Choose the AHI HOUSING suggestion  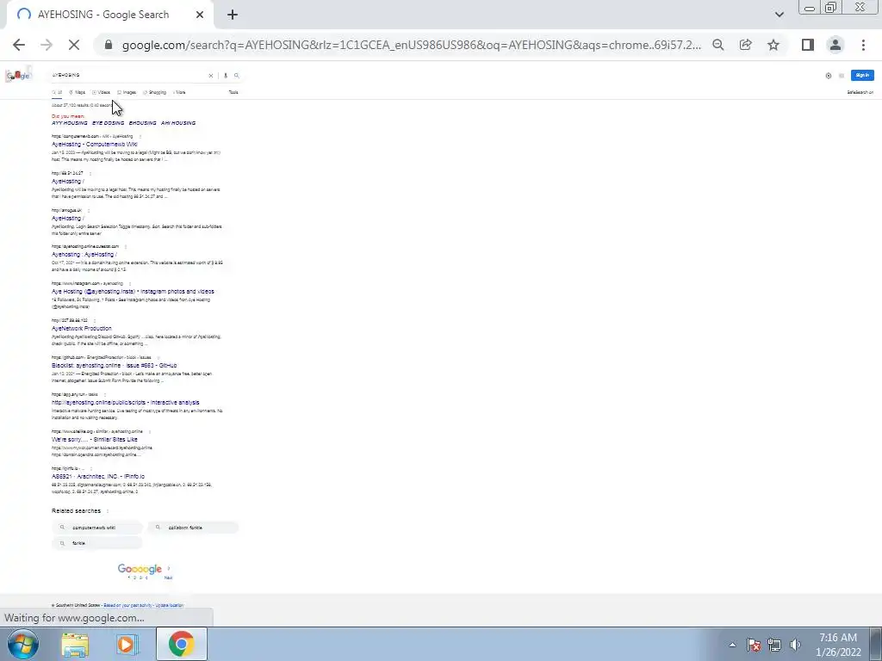tap(178, 122)
